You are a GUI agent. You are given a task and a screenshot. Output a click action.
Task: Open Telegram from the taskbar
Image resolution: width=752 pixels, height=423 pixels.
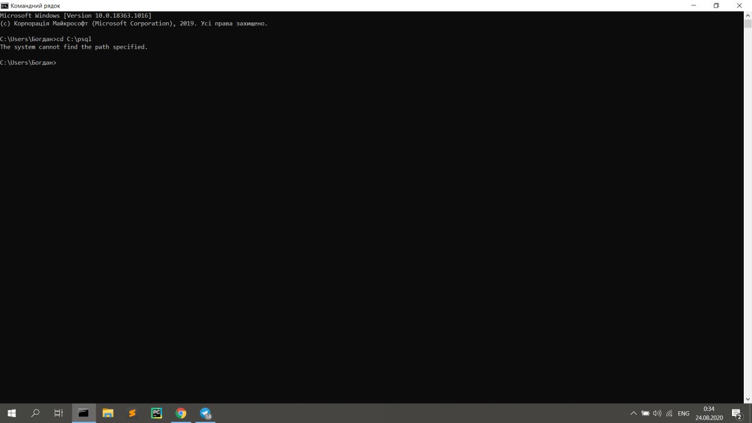point(205,413)
